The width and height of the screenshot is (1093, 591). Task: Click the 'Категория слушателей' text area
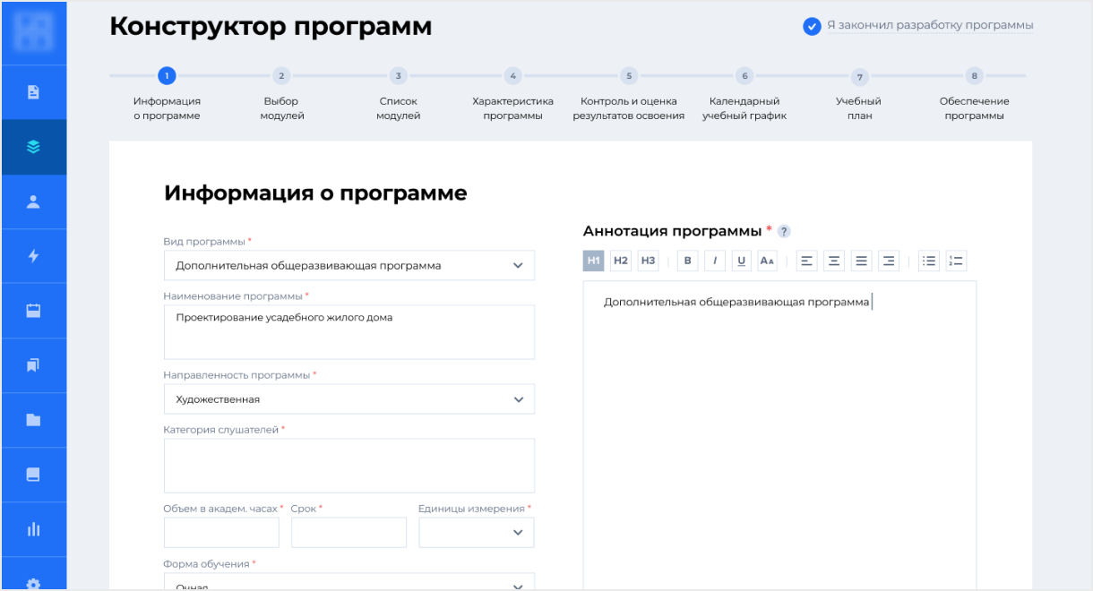tap(349, 466)
